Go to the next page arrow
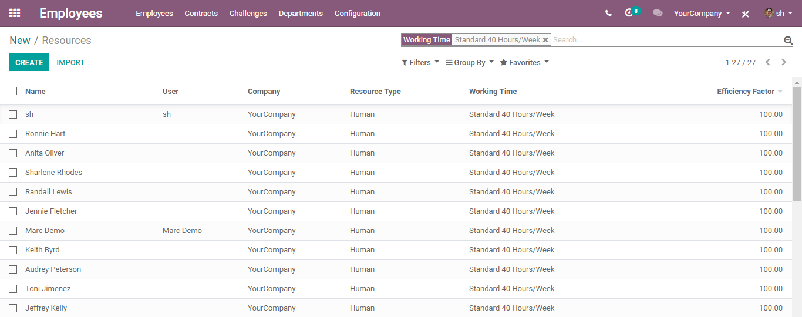 click(x=784, y=62)
